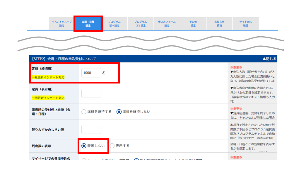Screen dimensions: 306x179
Task: Open the サイトURL確認 tab
Action: [x=246, y=24]
